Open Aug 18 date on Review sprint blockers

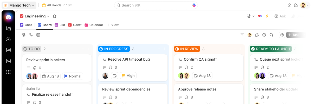point(50,76)
